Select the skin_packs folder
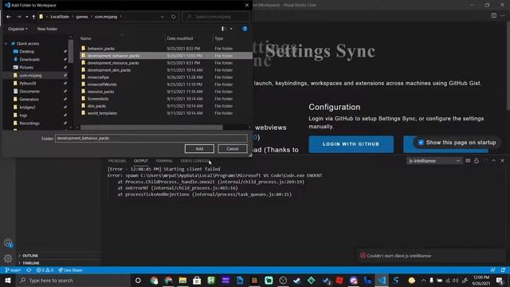Viewport: 510px width, 287px height. pos(96,106)
